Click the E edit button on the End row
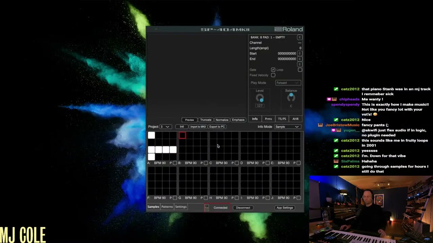 click(x=300, y=59)
